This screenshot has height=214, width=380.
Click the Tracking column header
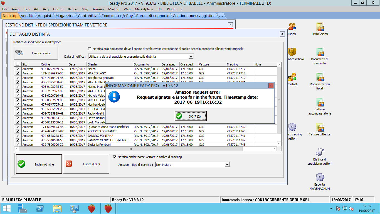[x=240, y=64]
